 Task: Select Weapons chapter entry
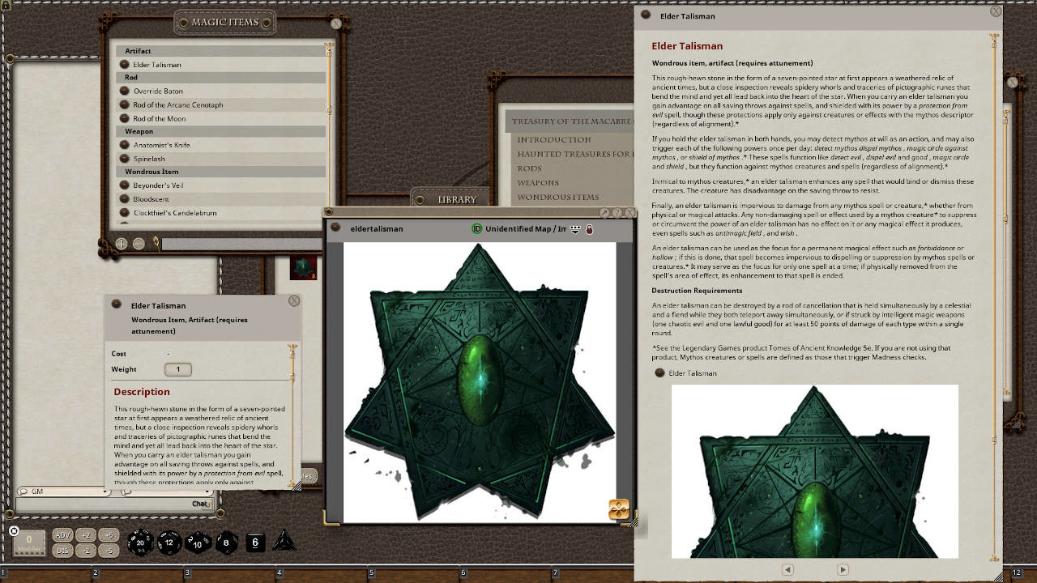click(538, 183)
